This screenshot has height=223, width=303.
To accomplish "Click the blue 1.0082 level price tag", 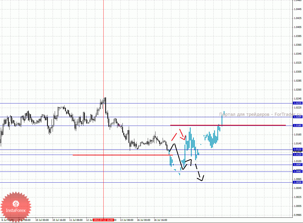I will (x=298, y=172).
